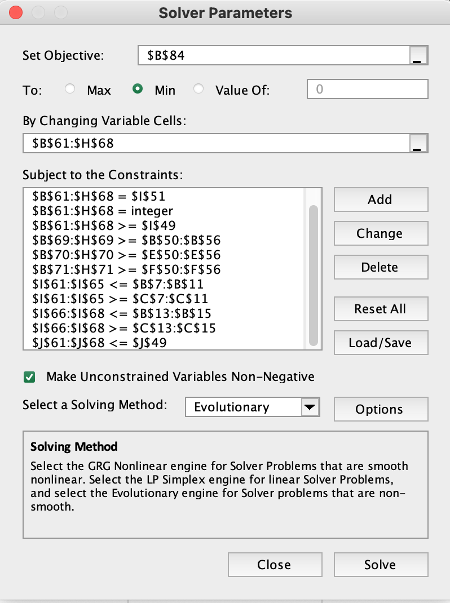450x603 pixels.
Task: Click the Change constraint button
Action: [381, 233]
